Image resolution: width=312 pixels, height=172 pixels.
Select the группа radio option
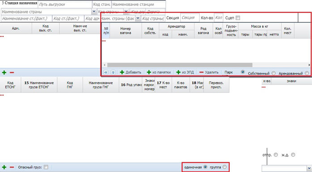[x=224, y=167]
